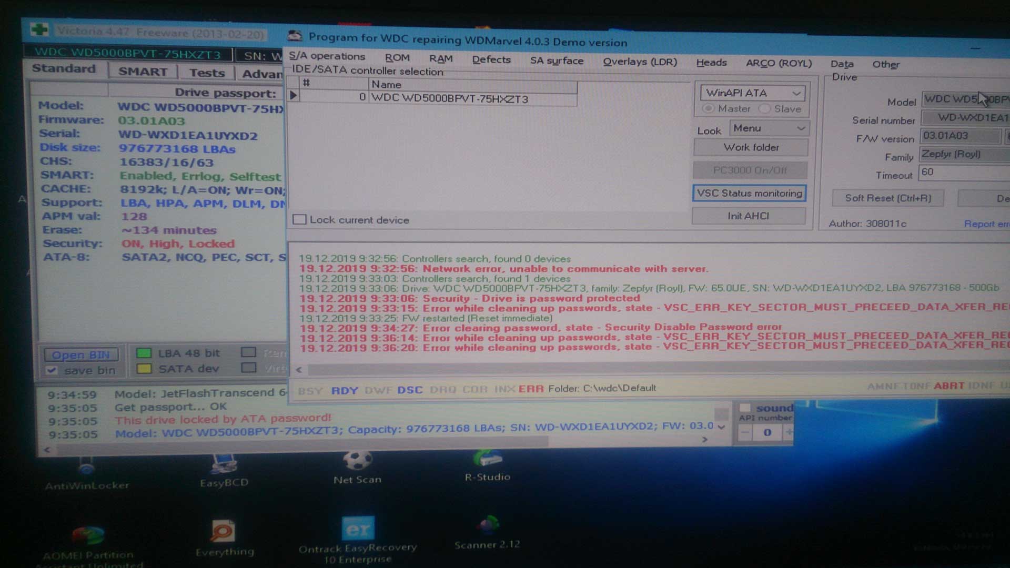1010x568 pixels.
Task: Open the Other menu
Action: [886, 64]
